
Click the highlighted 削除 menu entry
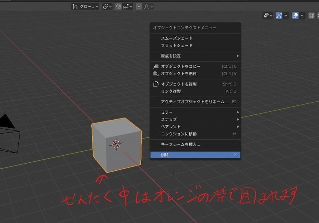pyautogui.click(x=195, y=155)
